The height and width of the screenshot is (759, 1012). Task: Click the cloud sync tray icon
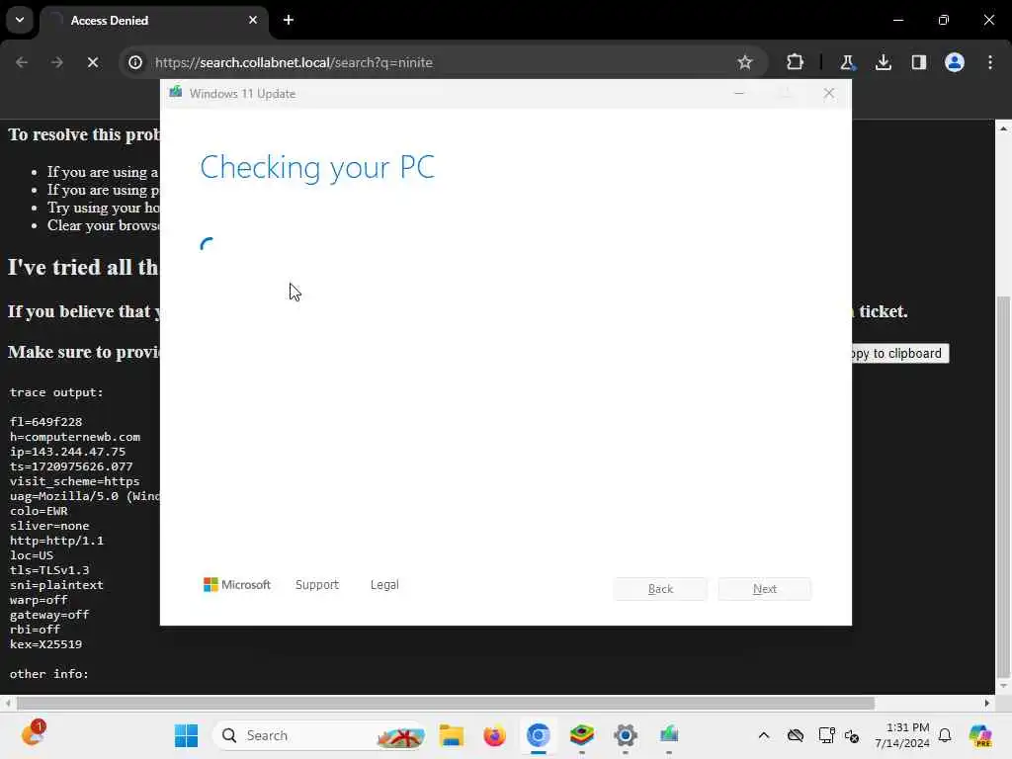[x=796, y=735]
